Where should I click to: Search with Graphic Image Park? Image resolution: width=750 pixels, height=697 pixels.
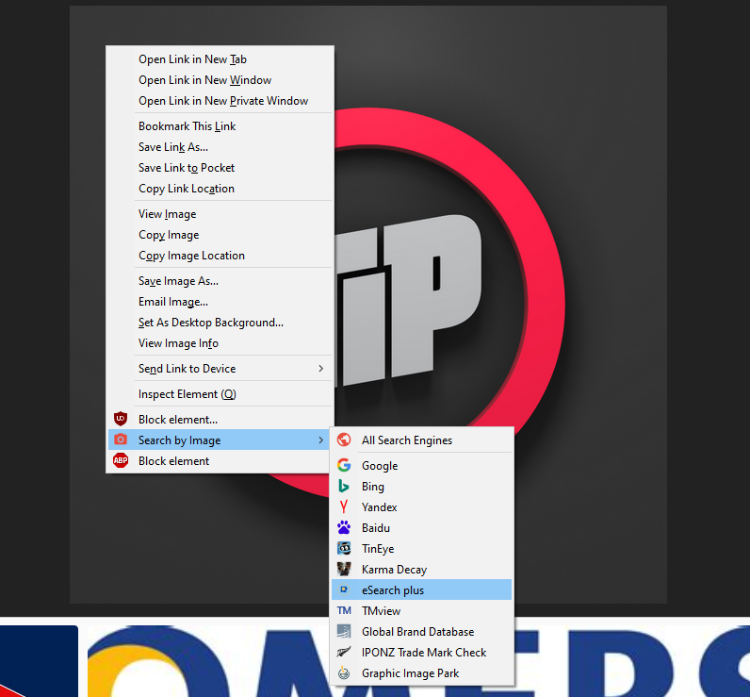pos(421,673)
